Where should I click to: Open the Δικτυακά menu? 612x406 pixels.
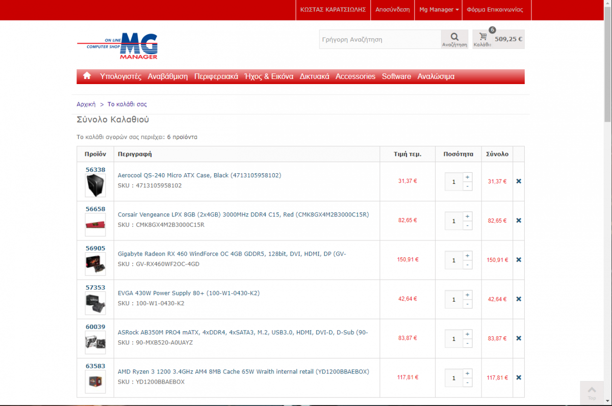point(314,76)
